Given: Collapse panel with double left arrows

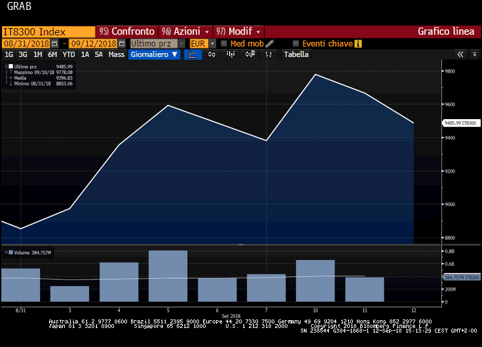Looking at the screenshot, I should [460, 54].
